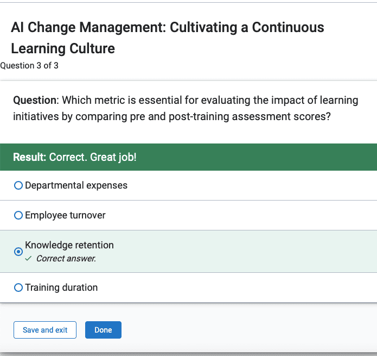Select the Departmental expenses radio button
Screen dimensions: 377x356
pos(18,185)
